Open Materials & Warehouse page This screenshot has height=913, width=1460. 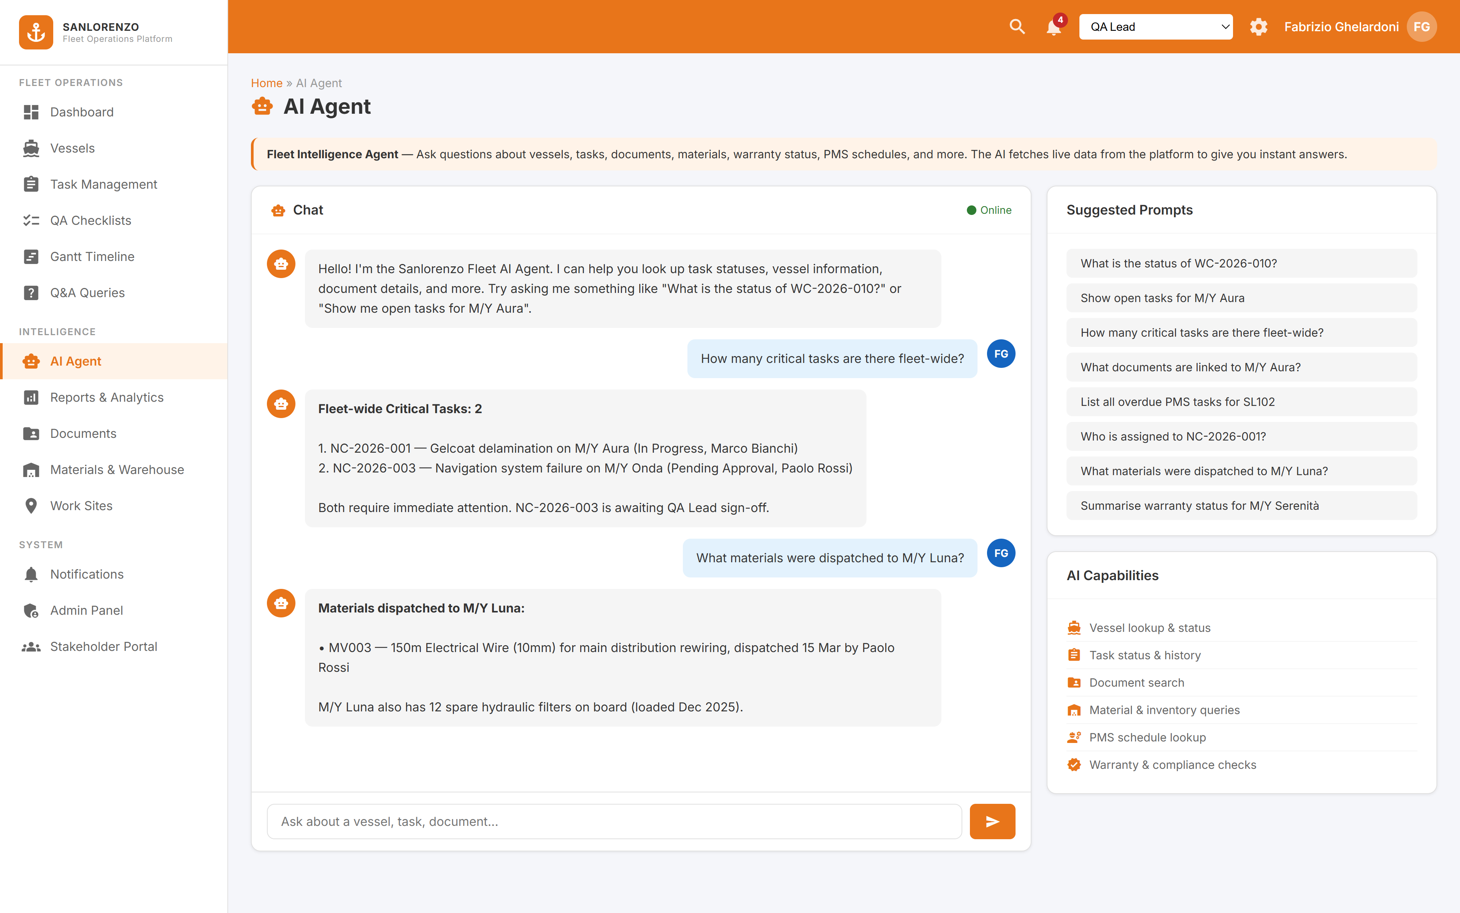tap(116, 470)
